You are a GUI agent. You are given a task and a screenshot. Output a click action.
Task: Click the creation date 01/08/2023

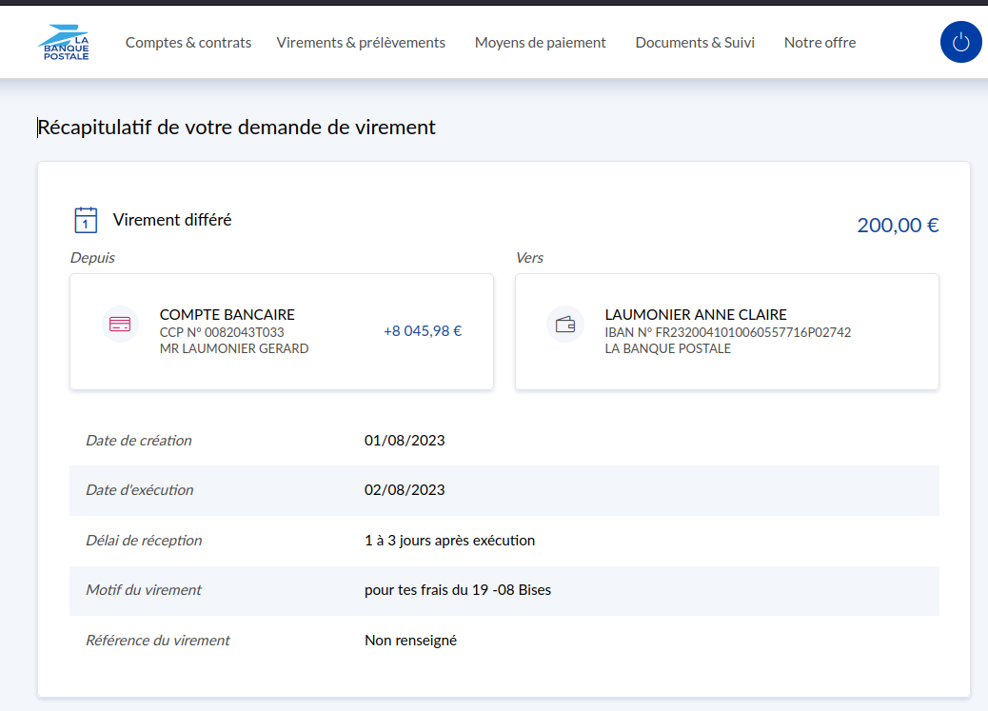(x=405, y=441)
